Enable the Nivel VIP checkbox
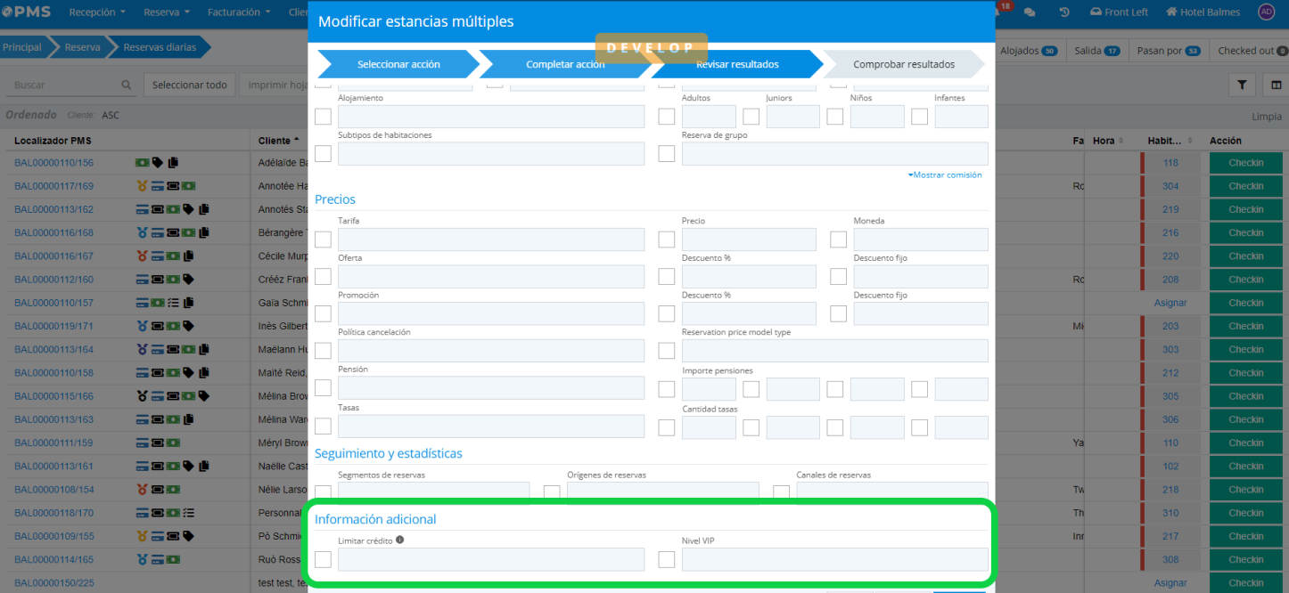 point(666,559)
